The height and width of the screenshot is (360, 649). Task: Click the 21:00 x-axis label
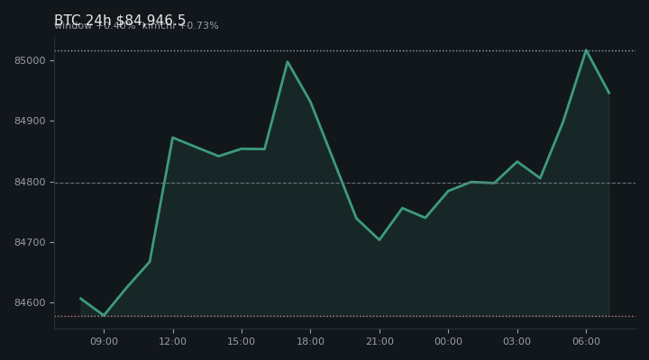pyautogui.click(x=379, y=341)
